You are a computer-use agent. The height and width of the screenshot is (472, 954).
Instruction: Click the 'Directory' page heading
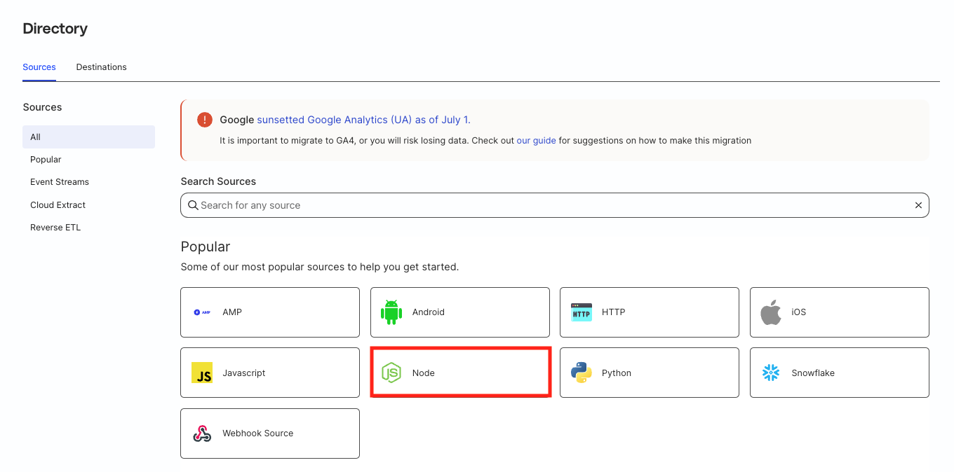55,29
